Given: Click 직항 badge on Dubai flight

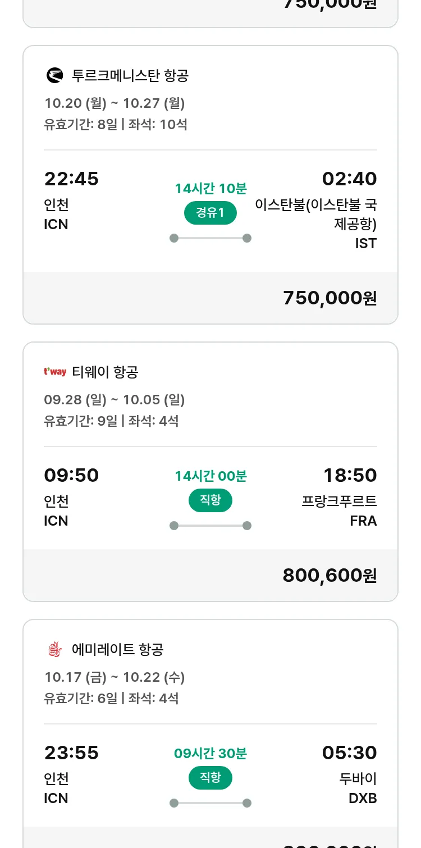Looking at the screenshot, I should [210, 778].
